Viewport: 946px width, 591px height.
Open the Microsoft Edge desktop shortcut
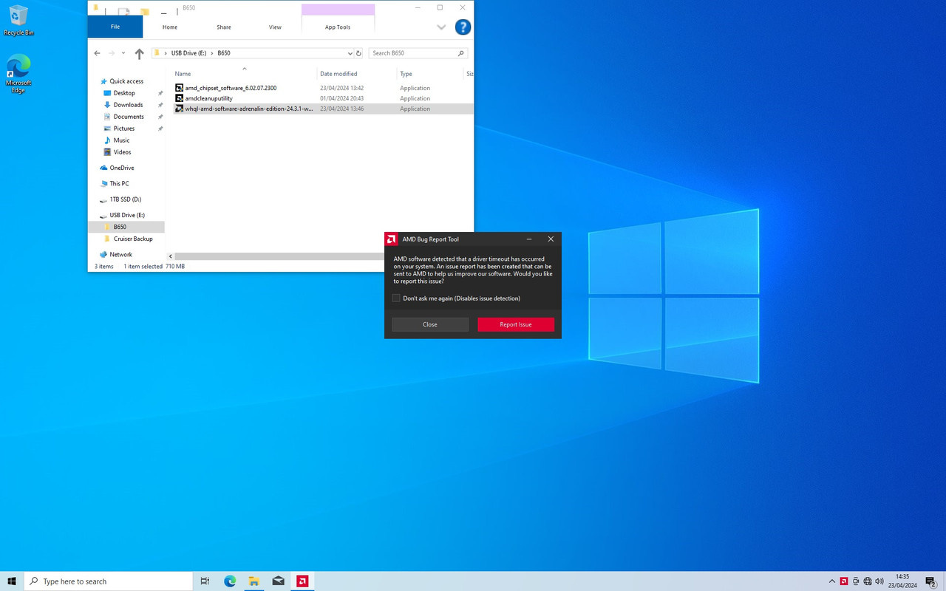pyautogui.click(x=18, y=73)
